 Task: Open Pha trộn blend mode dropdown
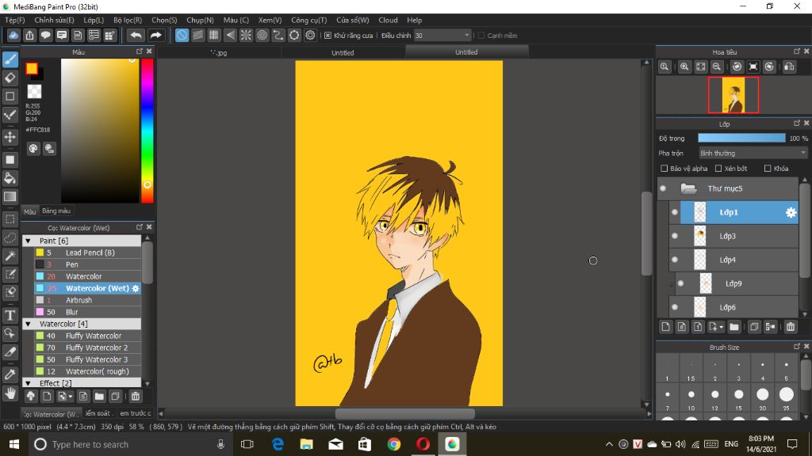[753, 154]
